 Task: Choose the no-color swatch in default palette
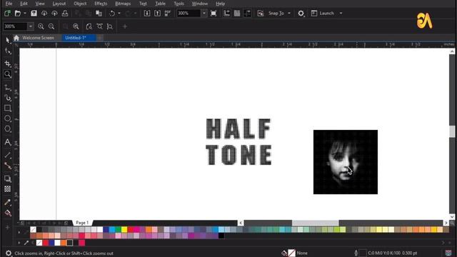point(34,230)
